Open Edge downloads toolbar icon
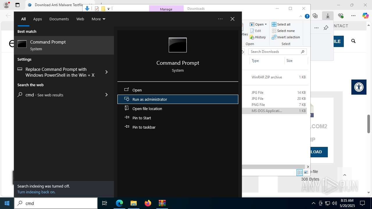This screenshot has height=209, width=372. (328, 16)
